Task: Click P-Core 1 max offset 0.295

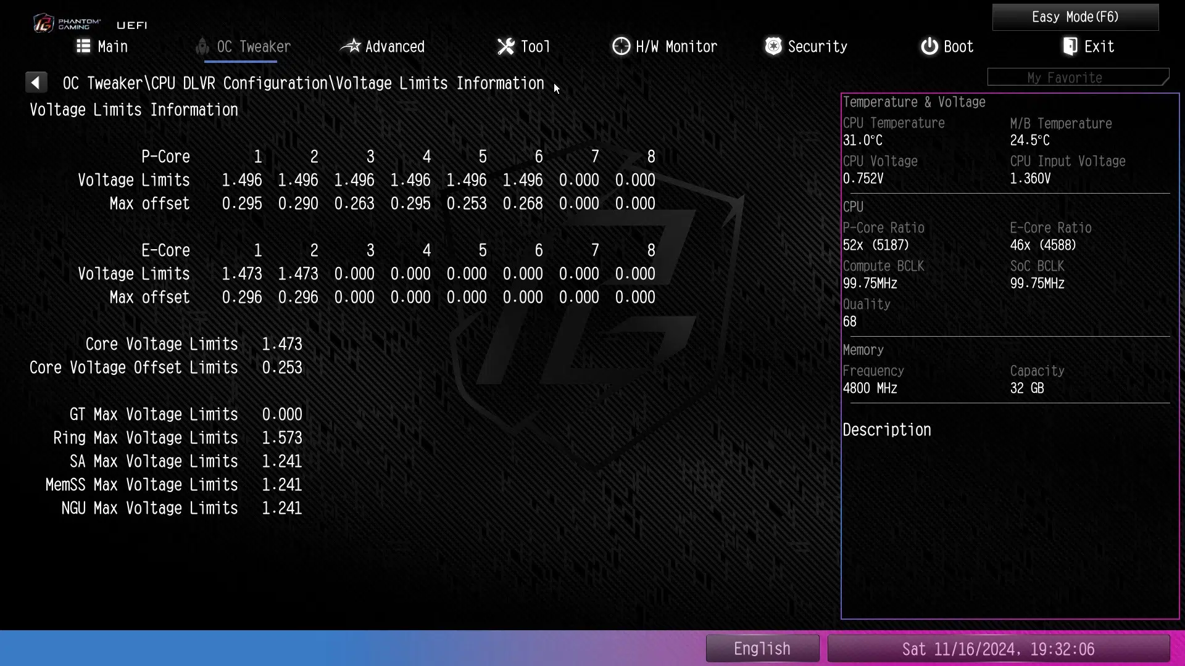Action: click(242, 203)
